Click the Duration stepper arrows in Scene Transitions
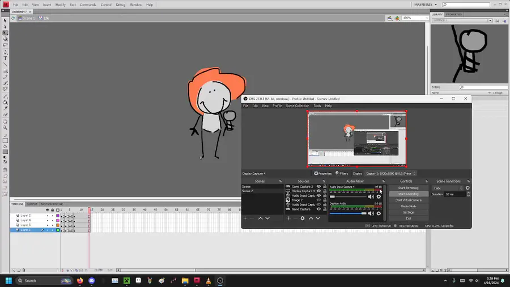510x287 pixels. 469,194
